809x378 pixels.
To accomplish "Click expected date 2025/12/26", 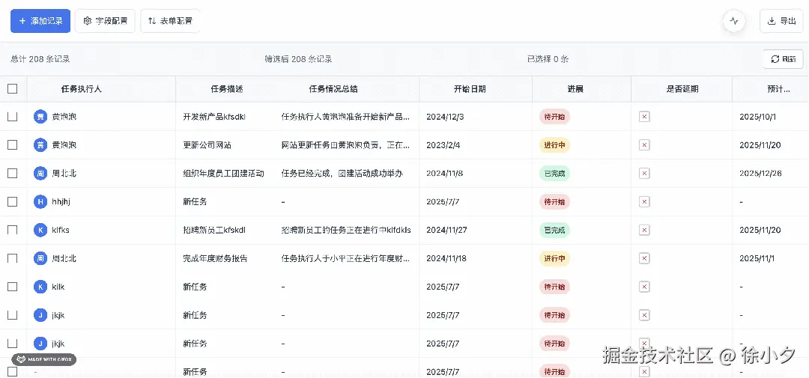I will (760, 173).
